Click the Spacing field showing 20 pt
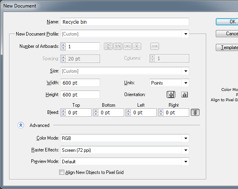This screenshot has height=189, width=238. click(83, 59)
